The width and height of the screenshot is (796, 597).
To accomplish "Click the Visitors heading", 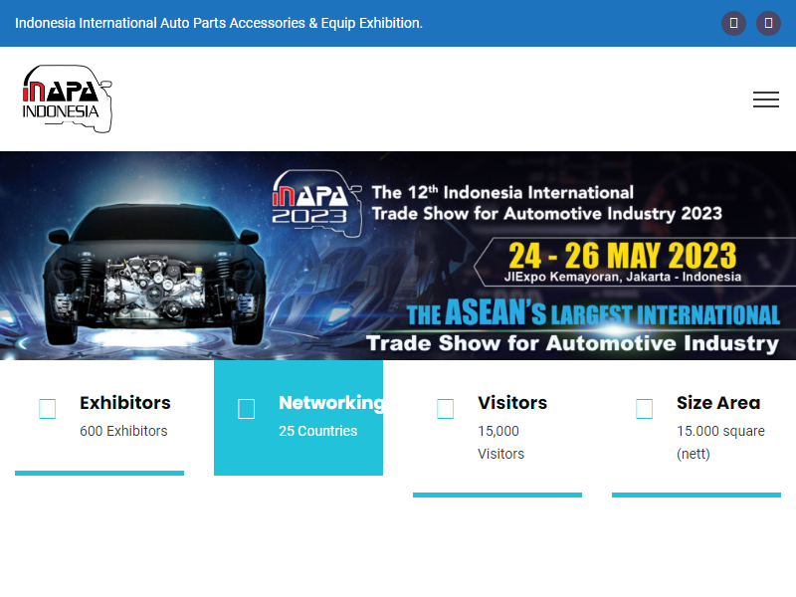I will 512,403.
